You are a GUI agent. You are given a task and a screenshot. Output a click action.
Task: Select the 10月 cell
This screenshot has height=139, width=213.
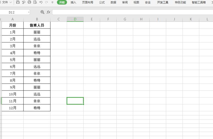point(13,94)
